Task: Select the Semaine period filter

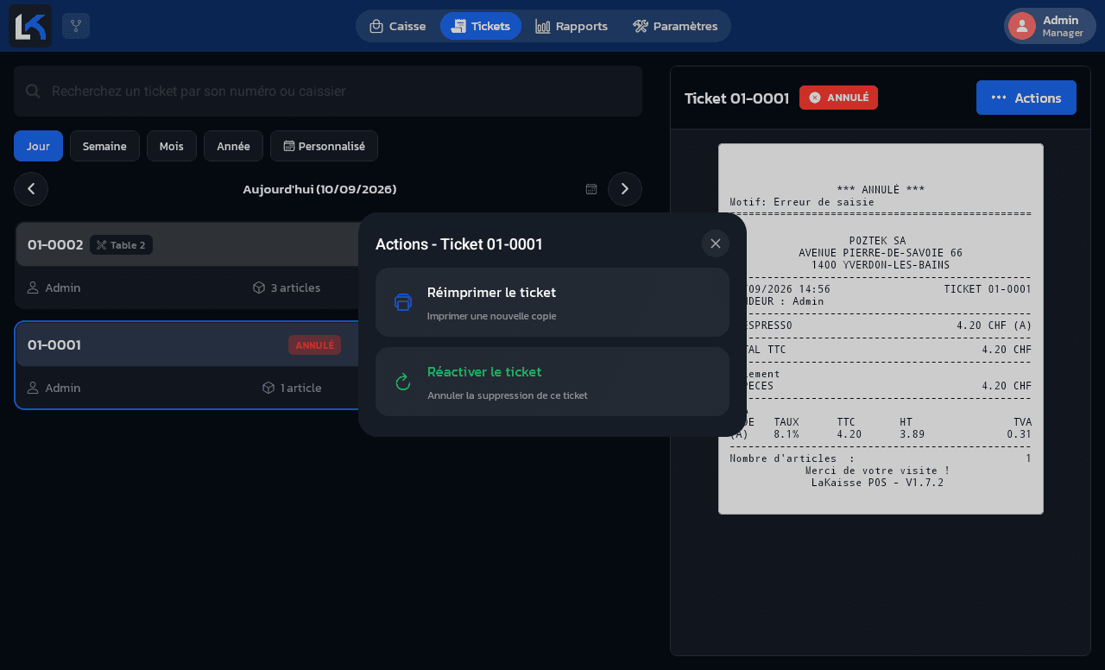Action: coord(104,146)
